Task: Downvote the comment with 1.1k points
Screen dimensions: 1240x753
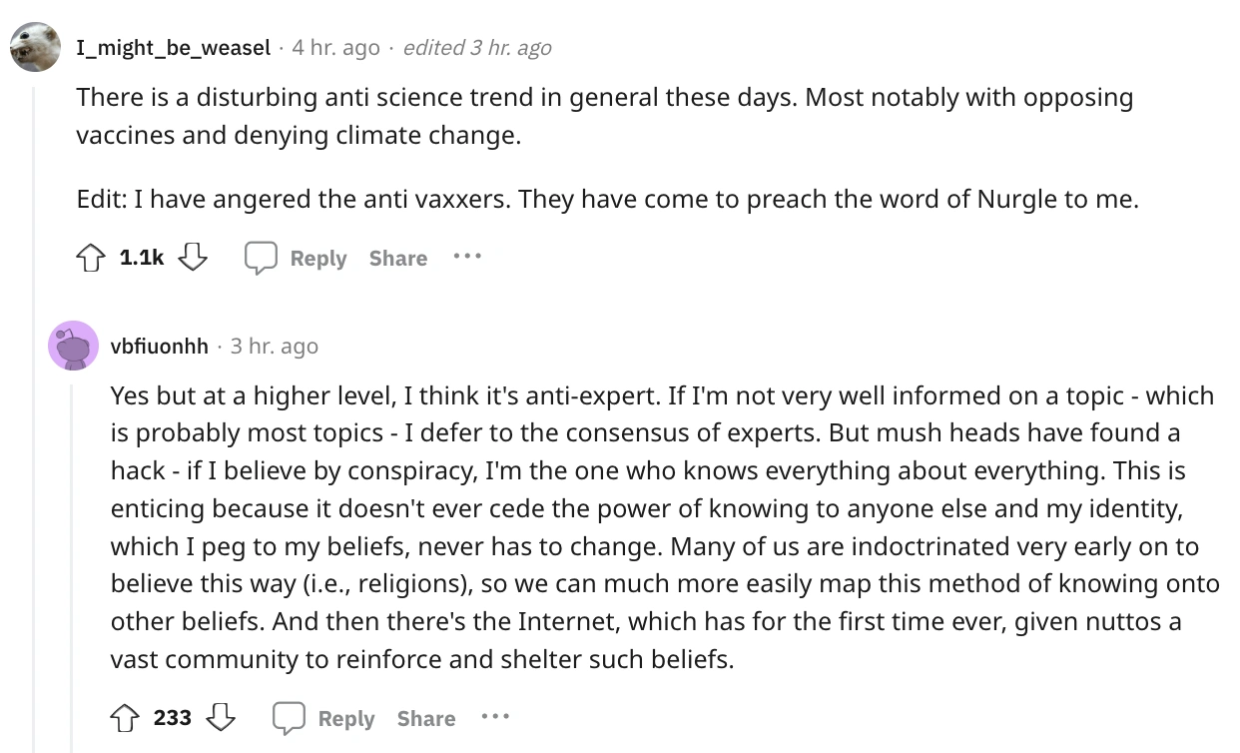Action: (x=192, y=259)
